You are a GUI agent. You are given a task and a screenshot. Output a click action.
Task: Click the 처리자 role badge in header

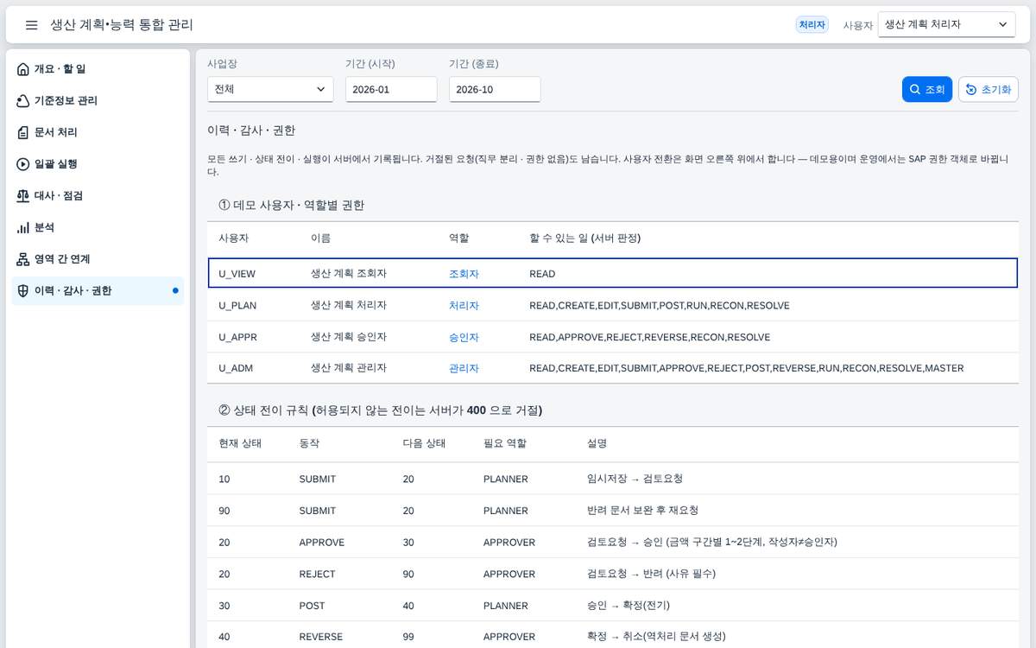pyautogui.click(x=812, y=25)
